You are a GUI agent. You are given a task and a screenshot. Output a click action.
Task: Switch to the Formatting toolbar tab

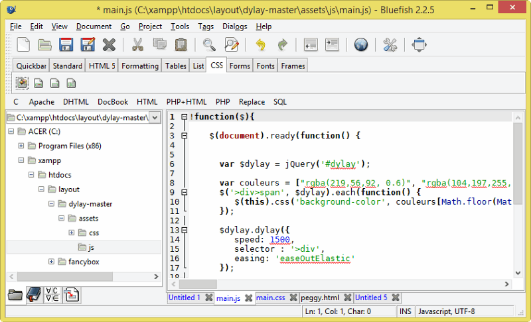click(x=140, y=66)
